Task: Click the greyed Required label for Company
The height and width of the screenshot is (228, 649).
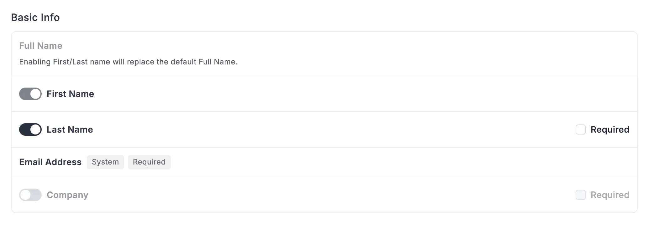Action: 610,195
